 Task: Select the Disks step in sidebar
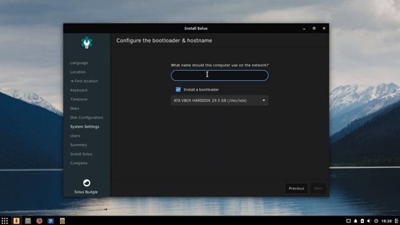pos(75,108)
